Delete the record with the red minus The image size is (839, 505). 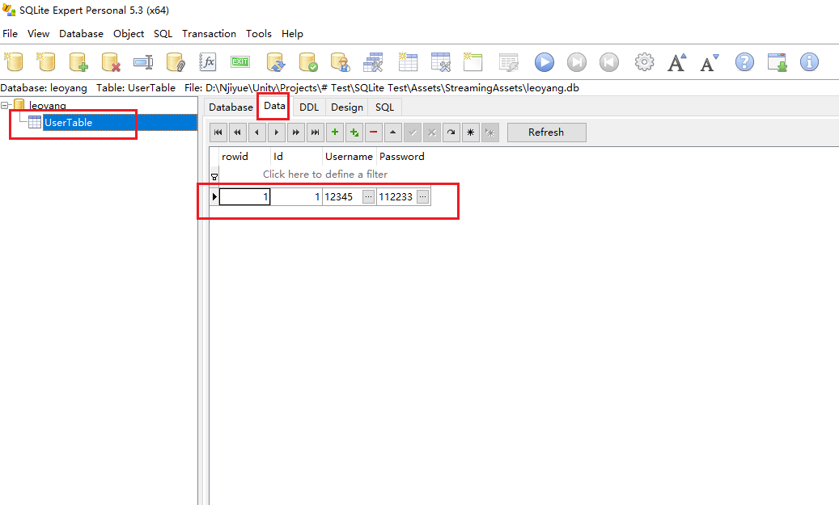tap(374, 132)
